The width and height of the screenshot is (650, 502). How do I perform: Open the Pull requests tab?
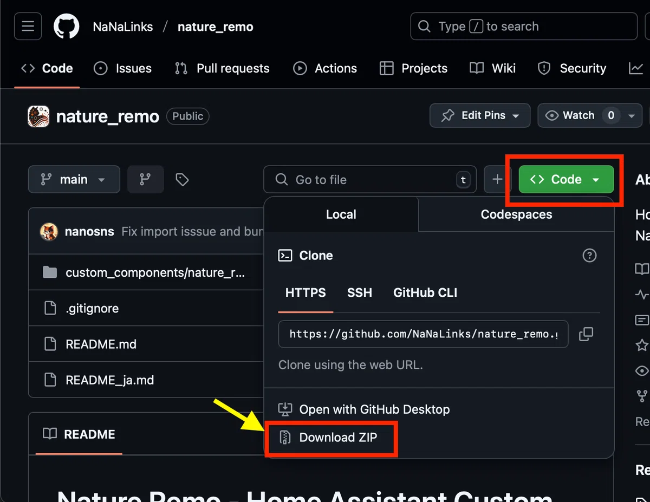[x=222, y=68]
